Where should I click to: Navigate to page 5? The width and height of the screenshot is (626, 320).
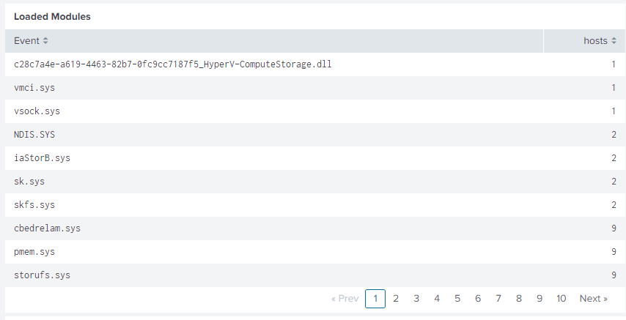coord(457,299)
